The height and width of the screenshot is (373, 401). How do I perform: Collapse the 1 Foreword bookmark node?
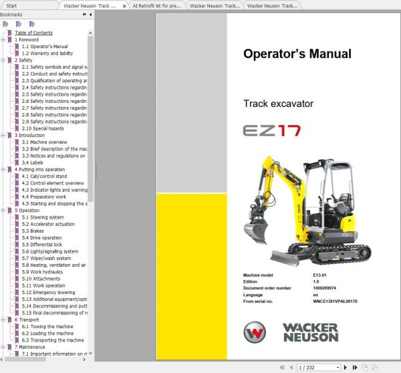click(3, 39)
